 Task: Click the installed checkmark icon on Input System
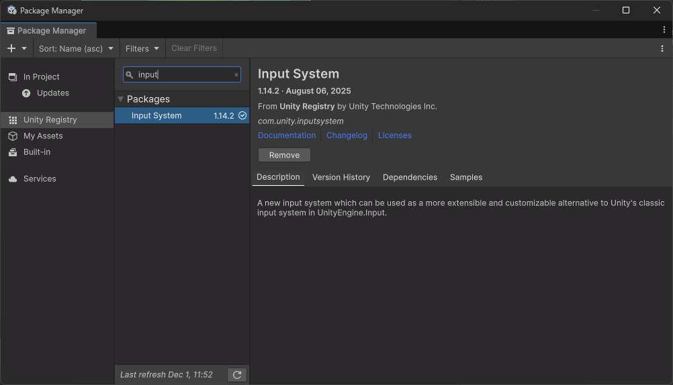[242, 115]
